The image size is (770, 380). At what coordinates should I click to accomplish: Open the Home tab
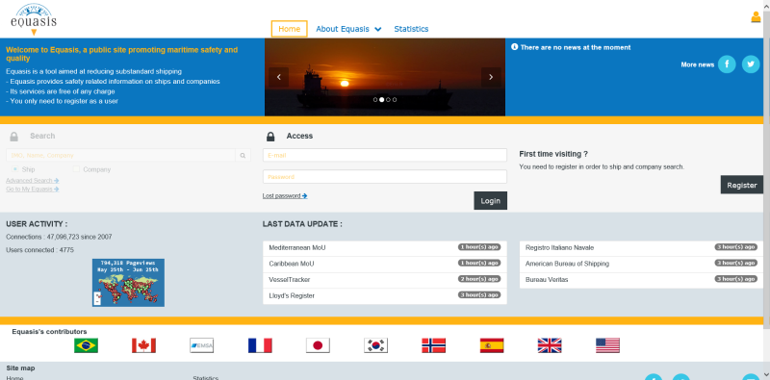click(290, 29)
